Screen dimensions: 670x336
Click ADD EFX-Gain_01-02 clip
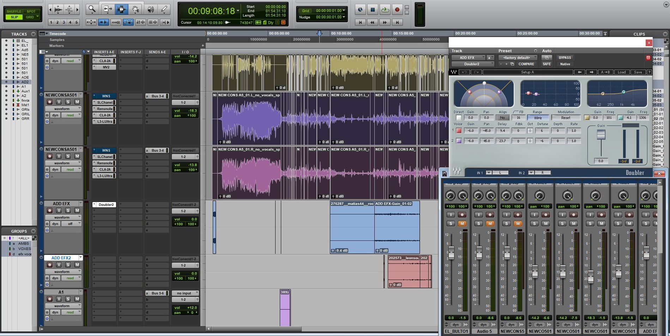[x=397, y=227]
